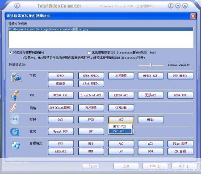Open help question mark icon
Screen dimensions: 201x174
point(171,6)
